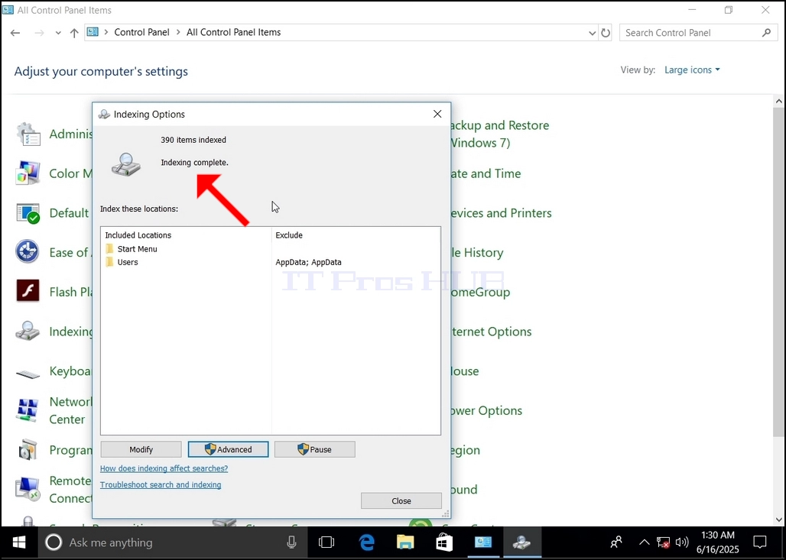
Task: Open recent locations dropdown arrow
Action: pyautogui.click(x=58, y=33)
